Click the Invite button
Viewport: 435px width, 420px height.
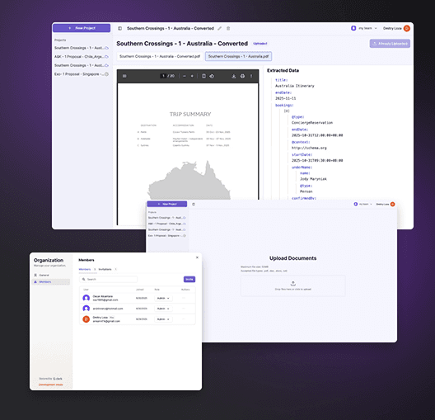[189, 279]
